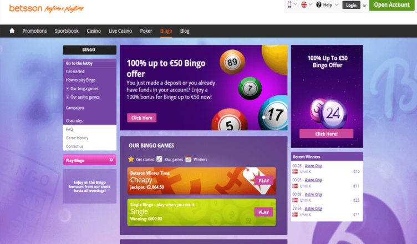This screenshot has height=244, width=417.
Task: Open the Help dropdown arrow
Action: 337,5
